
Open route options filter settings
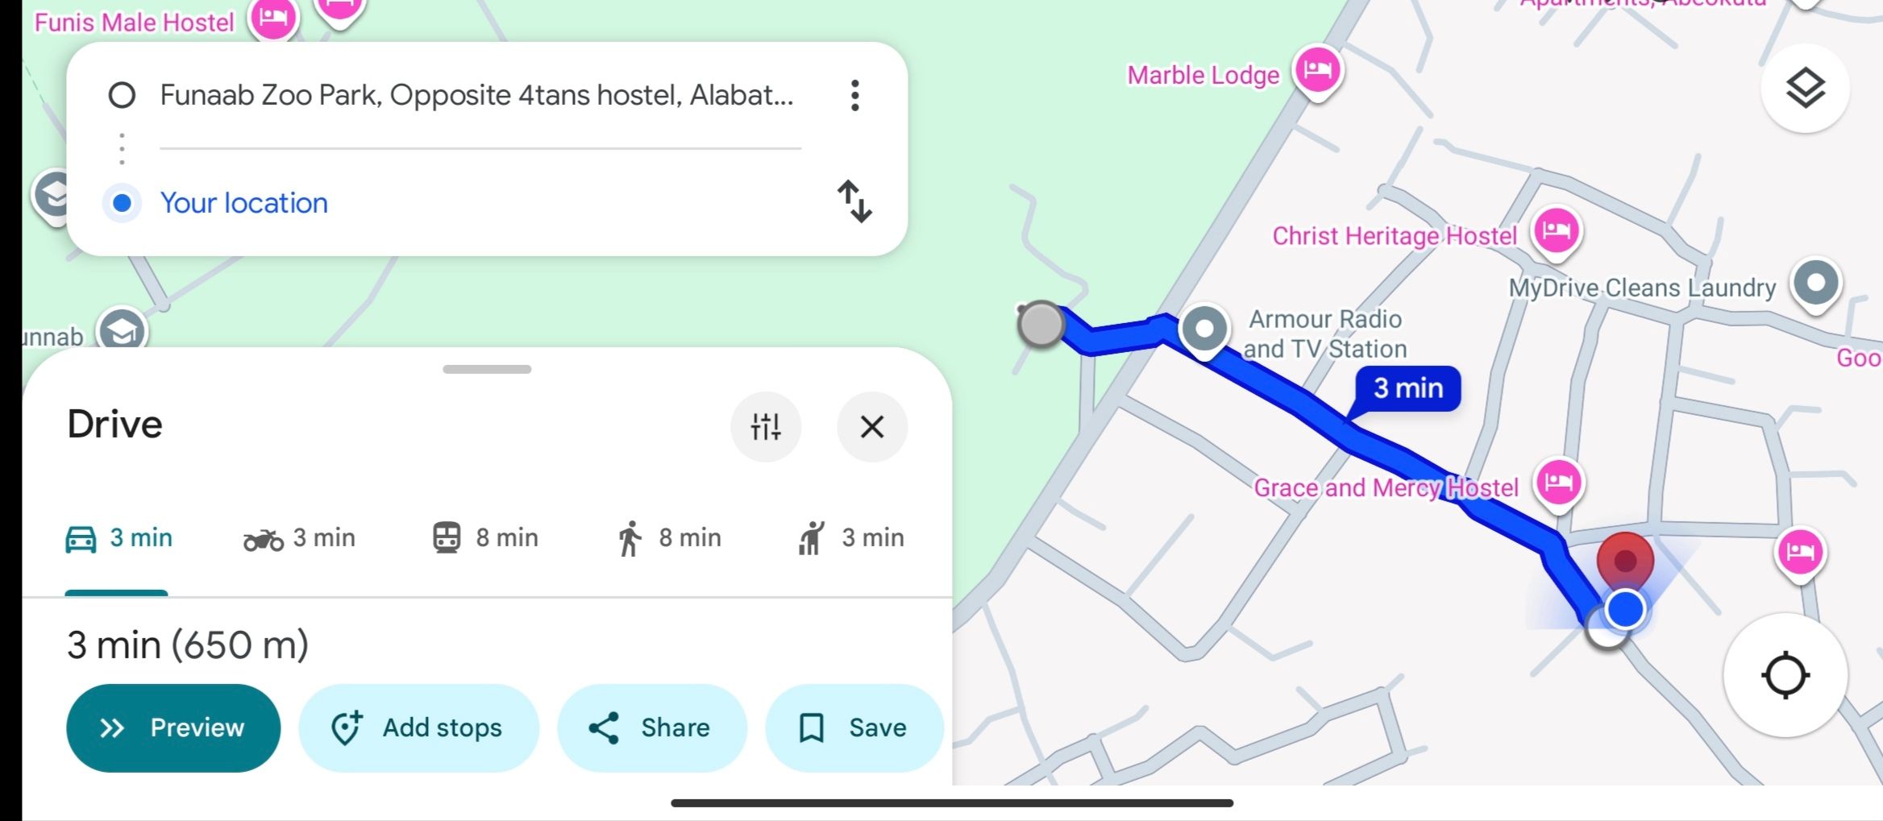(x=765, y=426)
